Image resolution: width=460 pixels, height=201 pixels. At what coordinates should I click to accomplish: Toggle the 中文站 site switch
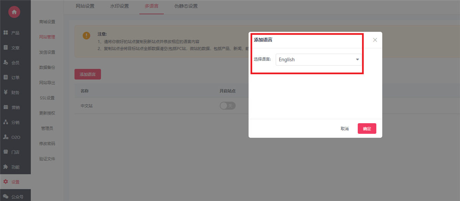(227, 105)
